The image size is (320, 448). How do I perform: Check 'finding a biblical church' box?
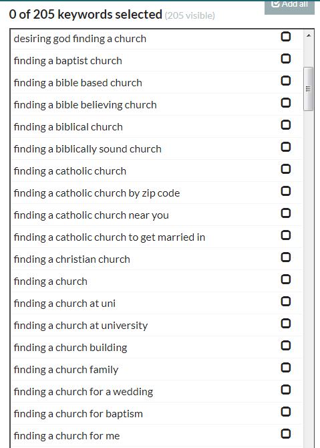[x=286, y=125]
